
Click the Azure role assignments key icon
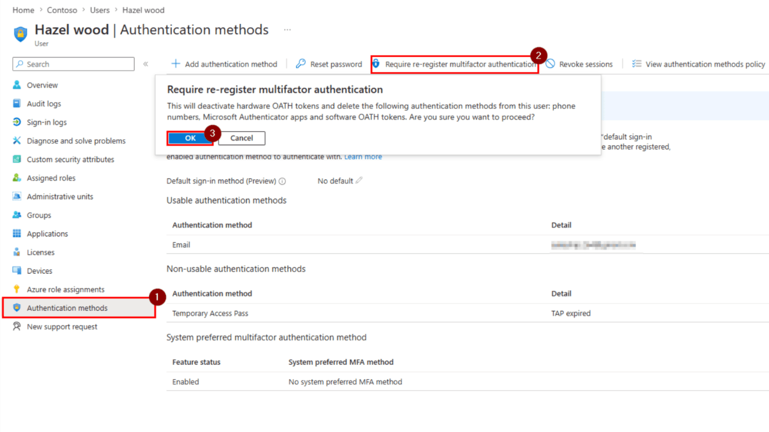(17, 290)
